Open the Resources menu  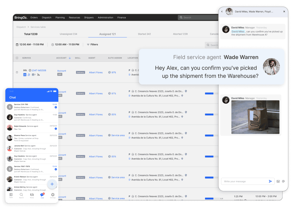tap(74, 18)
